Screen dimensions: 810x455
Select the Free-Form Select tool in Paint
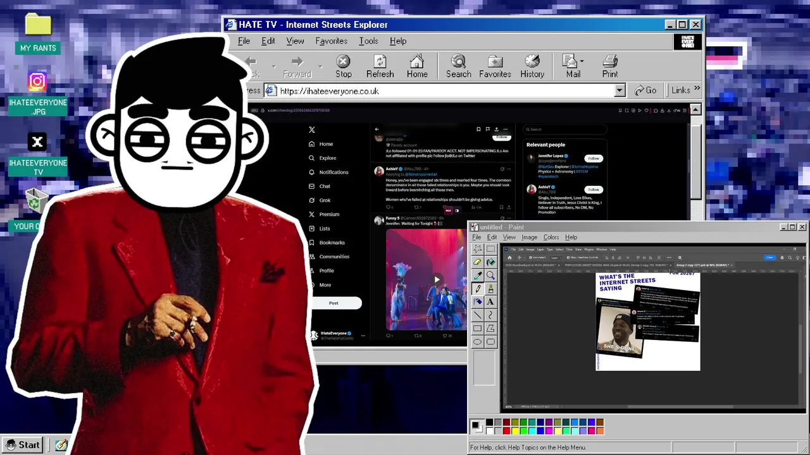pyautogui.click(x=478, y=249)
